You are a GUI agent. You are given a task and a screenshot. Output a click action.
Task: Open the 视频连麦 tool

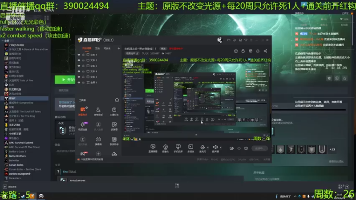(x=83, y=126)
